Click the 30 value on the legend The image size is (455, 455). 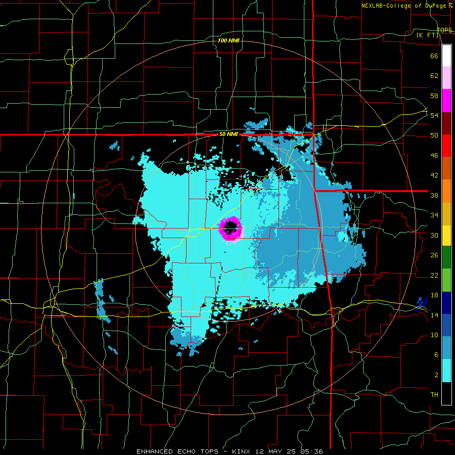coord(434,235)
